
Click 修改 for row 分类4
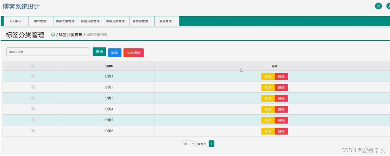268,109
